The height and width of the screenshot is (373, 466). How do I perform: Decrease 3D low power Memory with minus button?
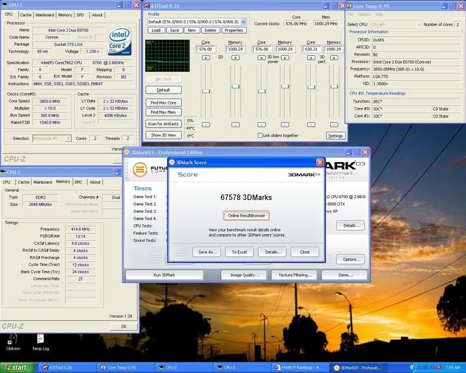pos(285,125)
